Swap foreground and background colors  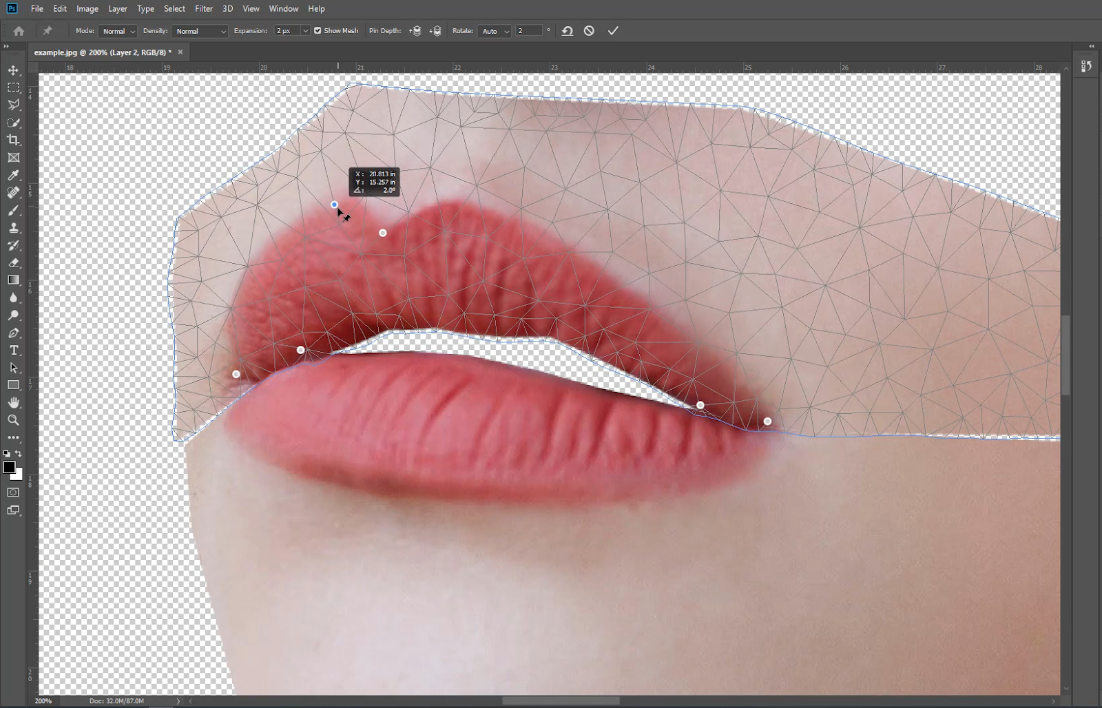[19, 454]
